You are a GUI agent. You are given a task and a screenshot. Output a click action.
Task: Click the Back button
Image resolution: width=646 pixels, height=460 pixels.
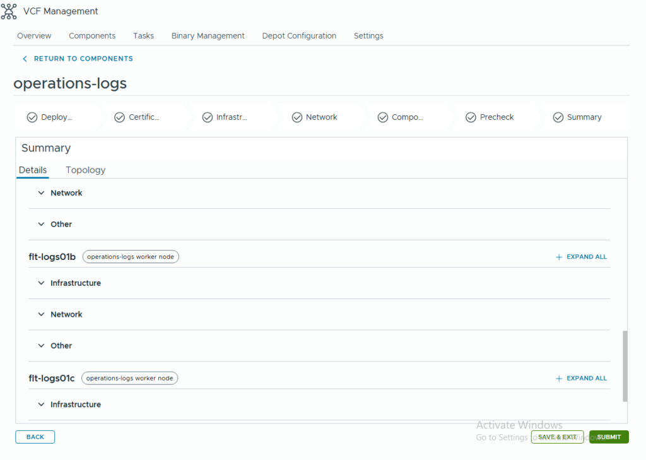(x=35, y=437)
